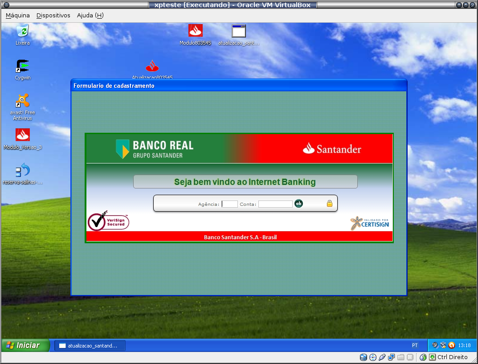This screenshot has width=478, height=364.
Task: Click the VirtualBox window menu button at title bar left
Action: click(x=6, y=4)
